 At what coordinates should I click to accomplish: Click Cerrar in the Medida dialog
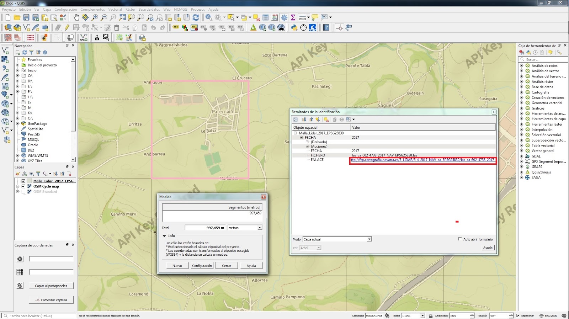click(x=227, y=266)
